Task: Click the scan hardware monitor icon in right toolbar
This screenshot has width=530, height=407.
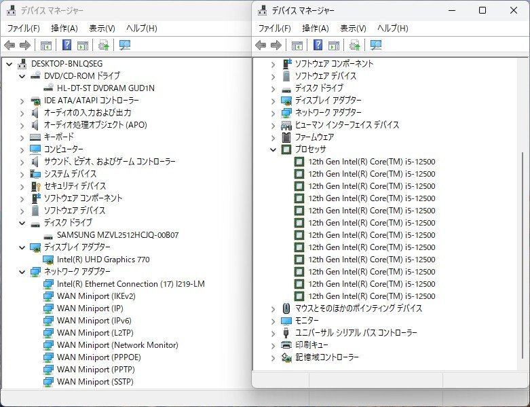Action: (376, 46)
